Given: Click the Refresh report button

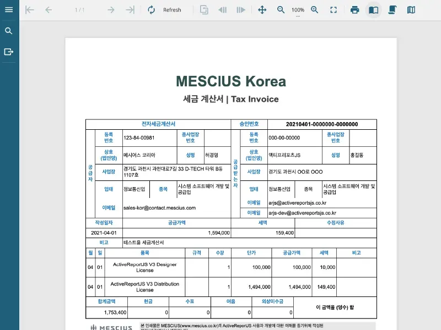Looking at the screenshot, I should pyautogui.click(x=164, y=10).
